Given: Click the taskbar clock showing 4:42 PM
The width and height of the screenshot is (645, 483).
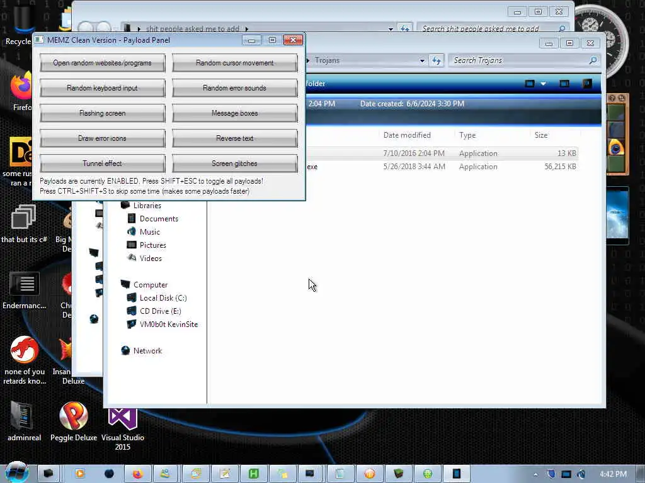Looking at the screenshot, I should pyautogui.click(x=614, y=474).
